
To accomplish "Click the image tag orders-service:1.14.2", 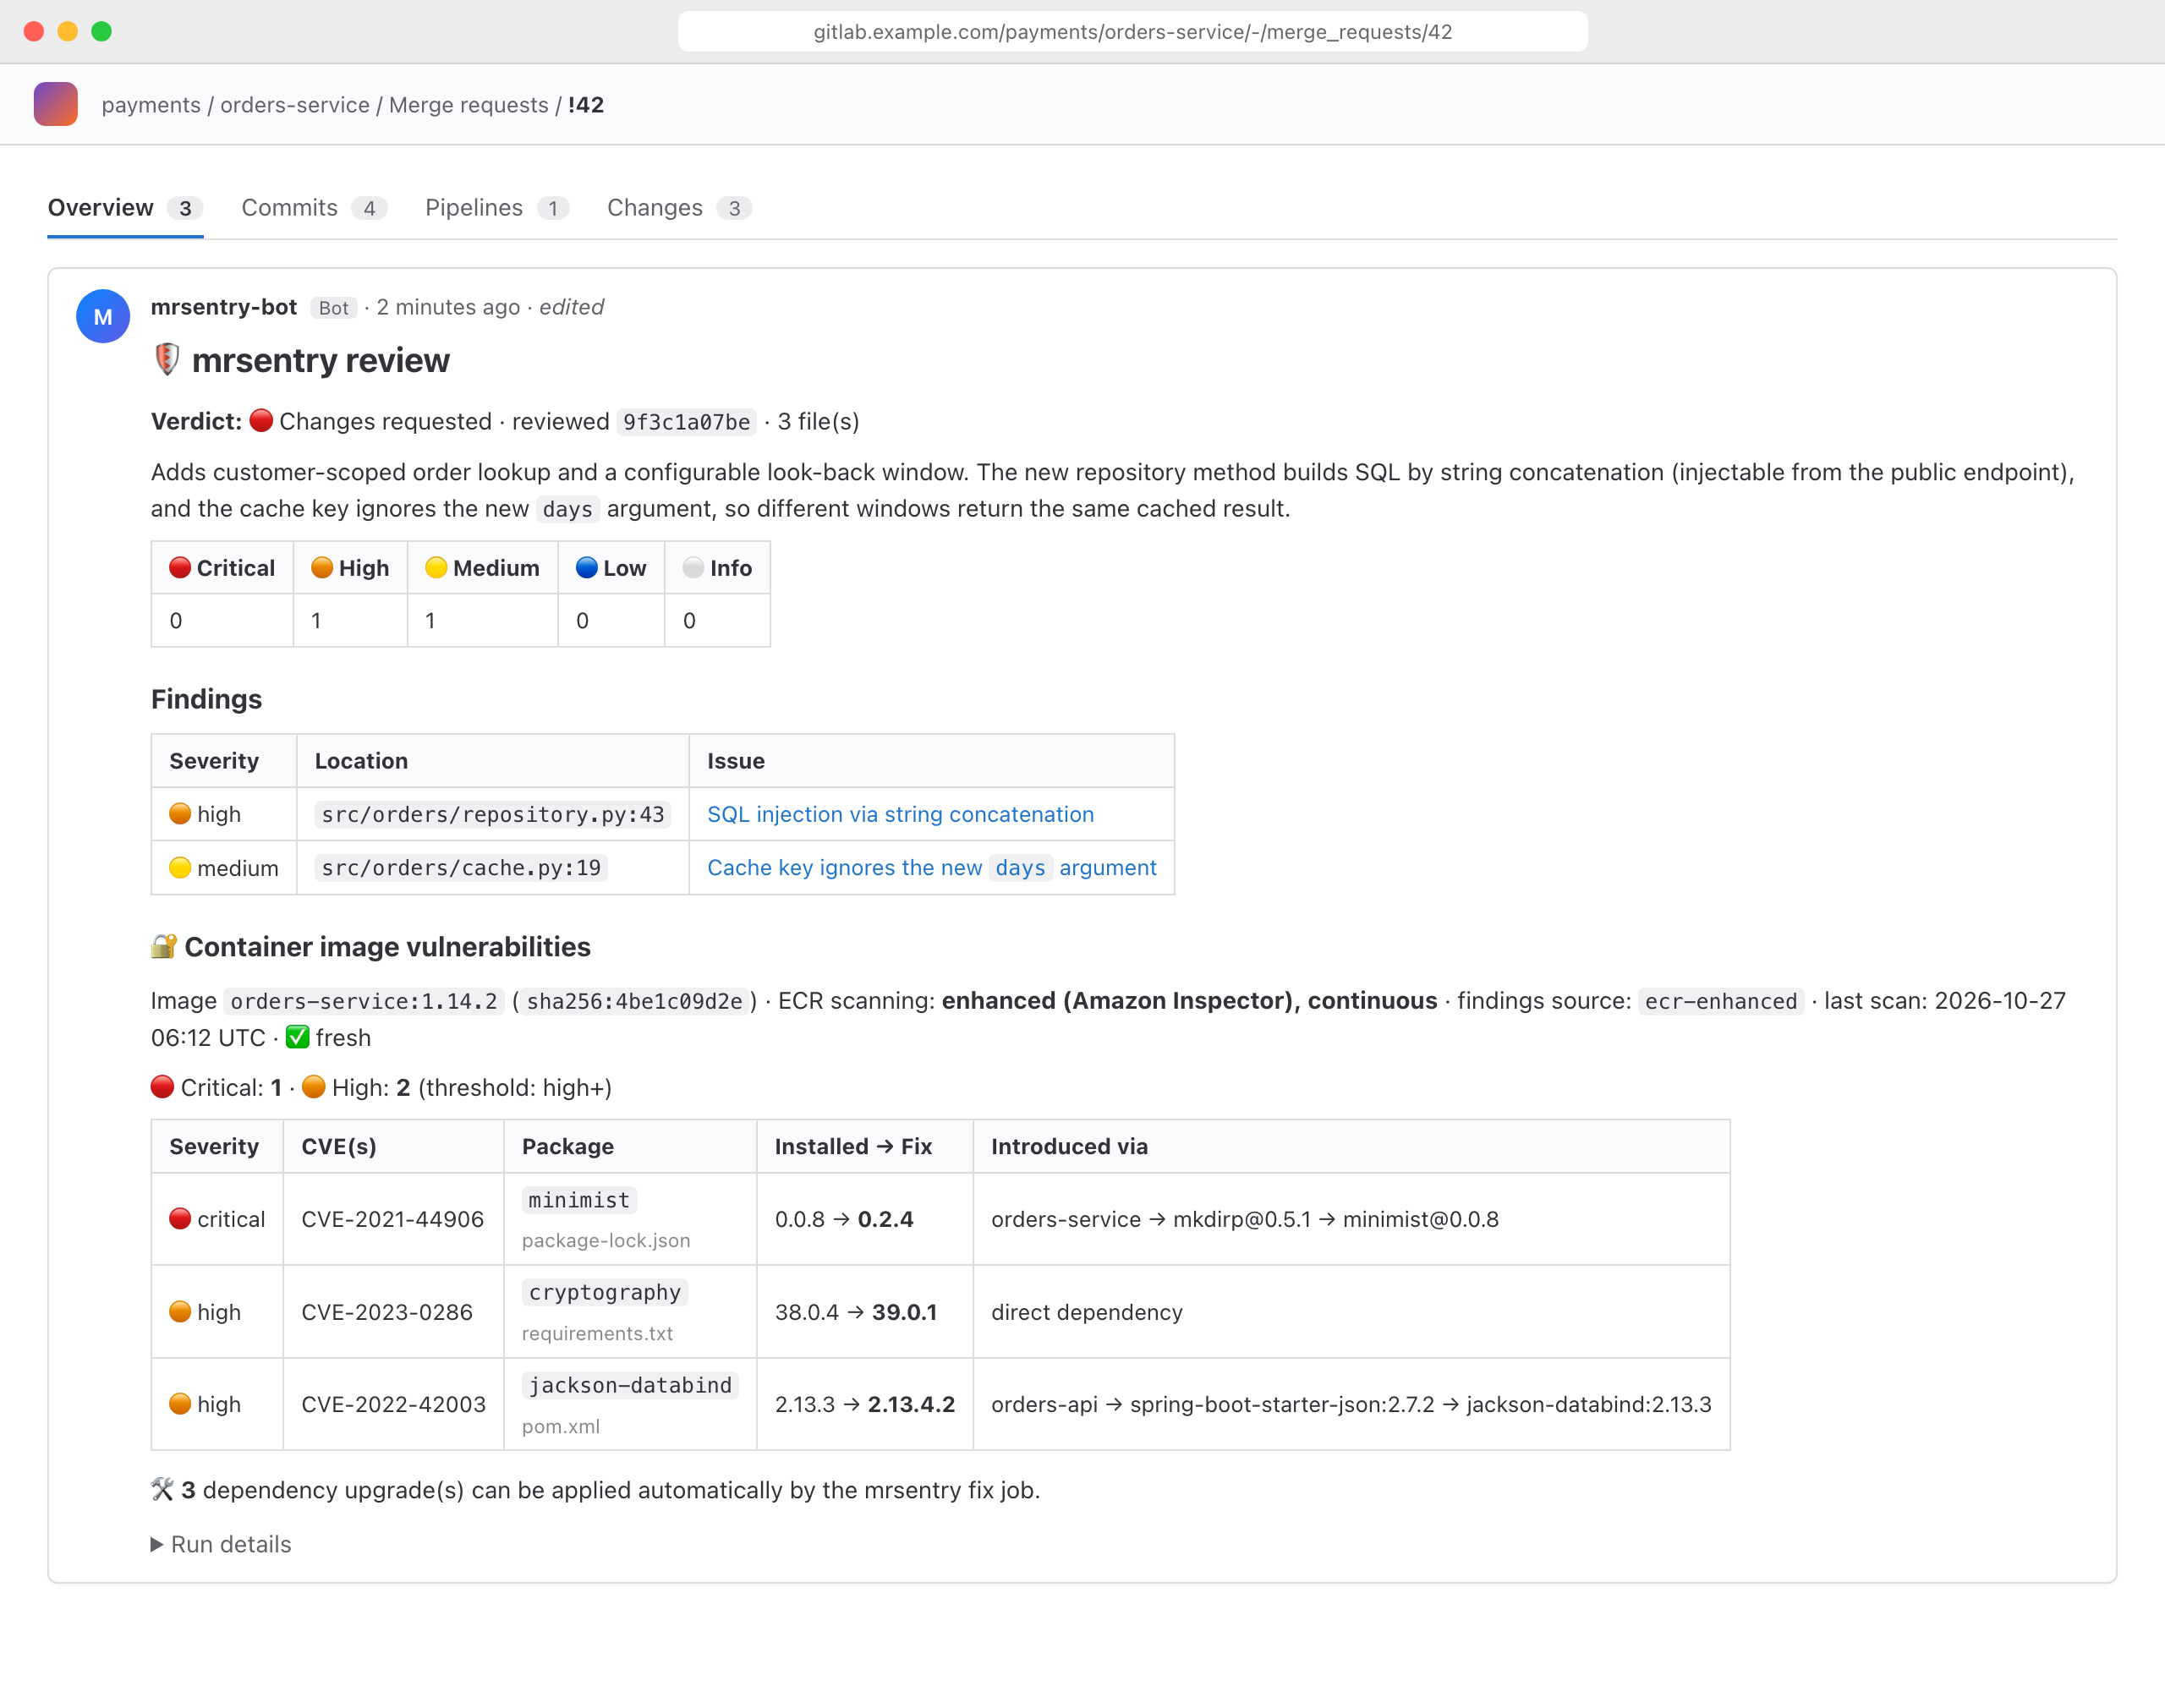I will coord(364,1001).
